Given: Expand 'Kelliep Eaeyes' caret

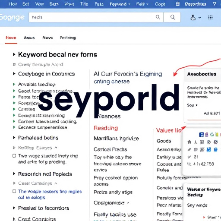Looking at the screenshot, I should (56, 148).
